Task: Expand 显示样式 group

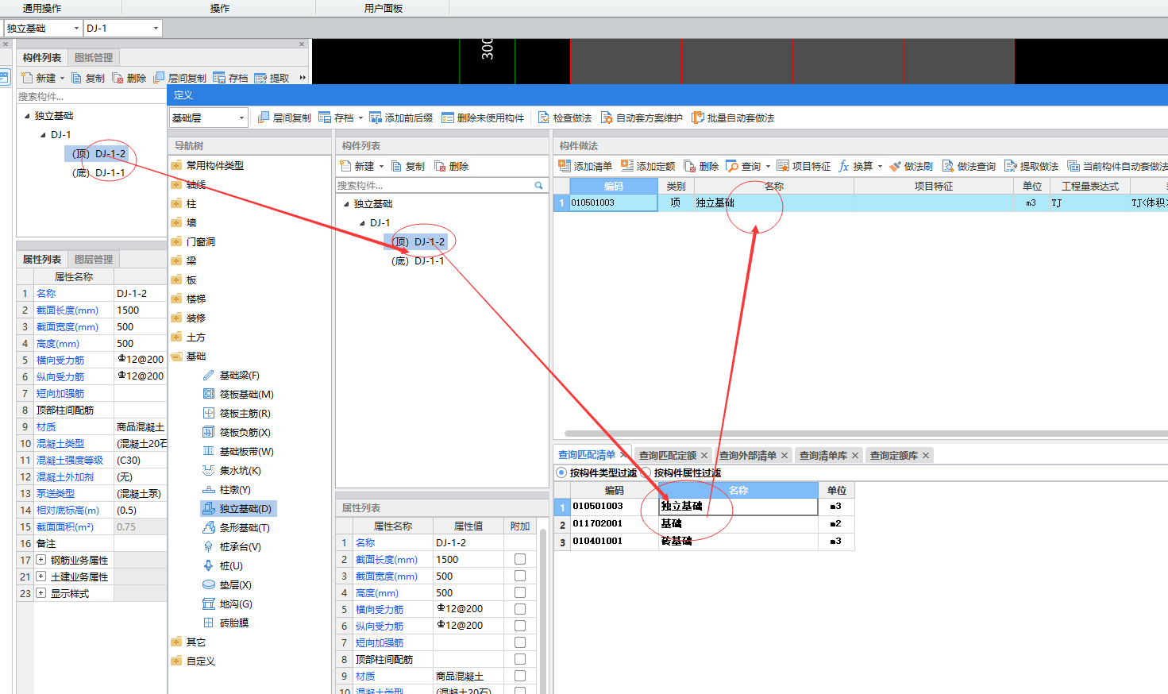Action: [40, 593]
